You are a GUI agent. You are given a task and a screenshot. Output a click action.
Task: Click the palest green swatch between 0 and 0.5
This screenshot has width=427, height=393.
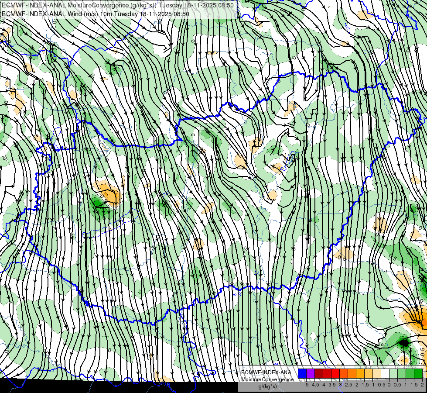(x=393, y=373)
